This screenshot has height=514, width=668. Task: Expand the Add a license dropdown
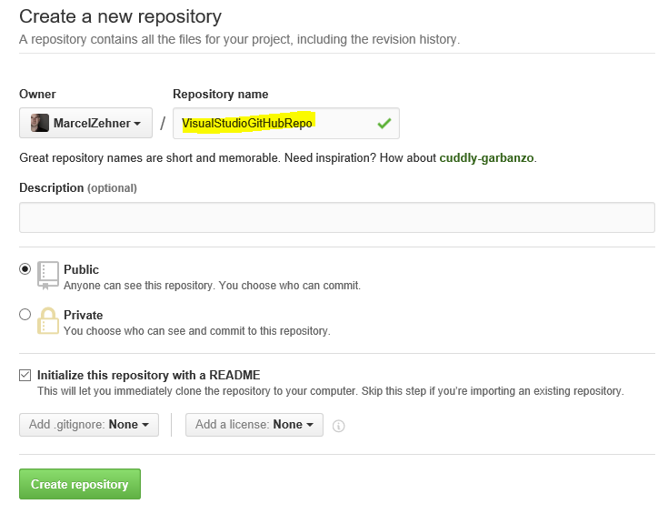coord(254,425)
